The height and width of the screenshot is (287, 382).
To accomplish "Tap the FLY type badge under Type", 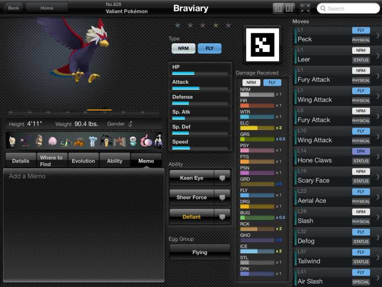I will click(209, 48).
